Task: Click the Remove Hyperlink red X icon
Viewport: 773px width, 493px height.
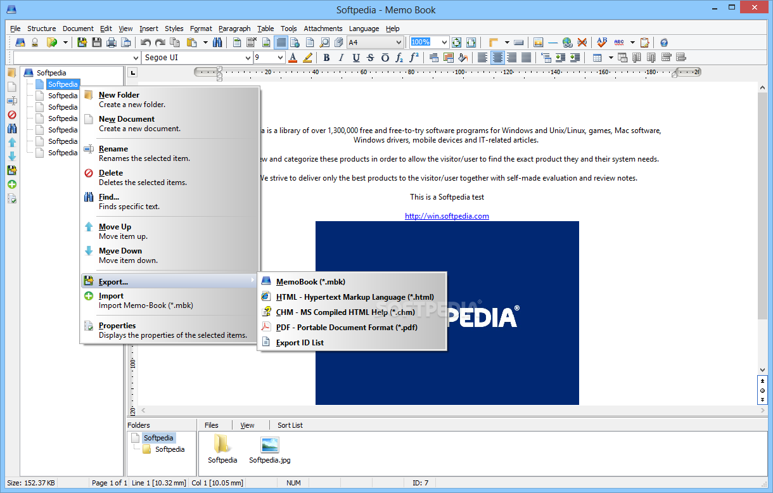Action: 582,42
